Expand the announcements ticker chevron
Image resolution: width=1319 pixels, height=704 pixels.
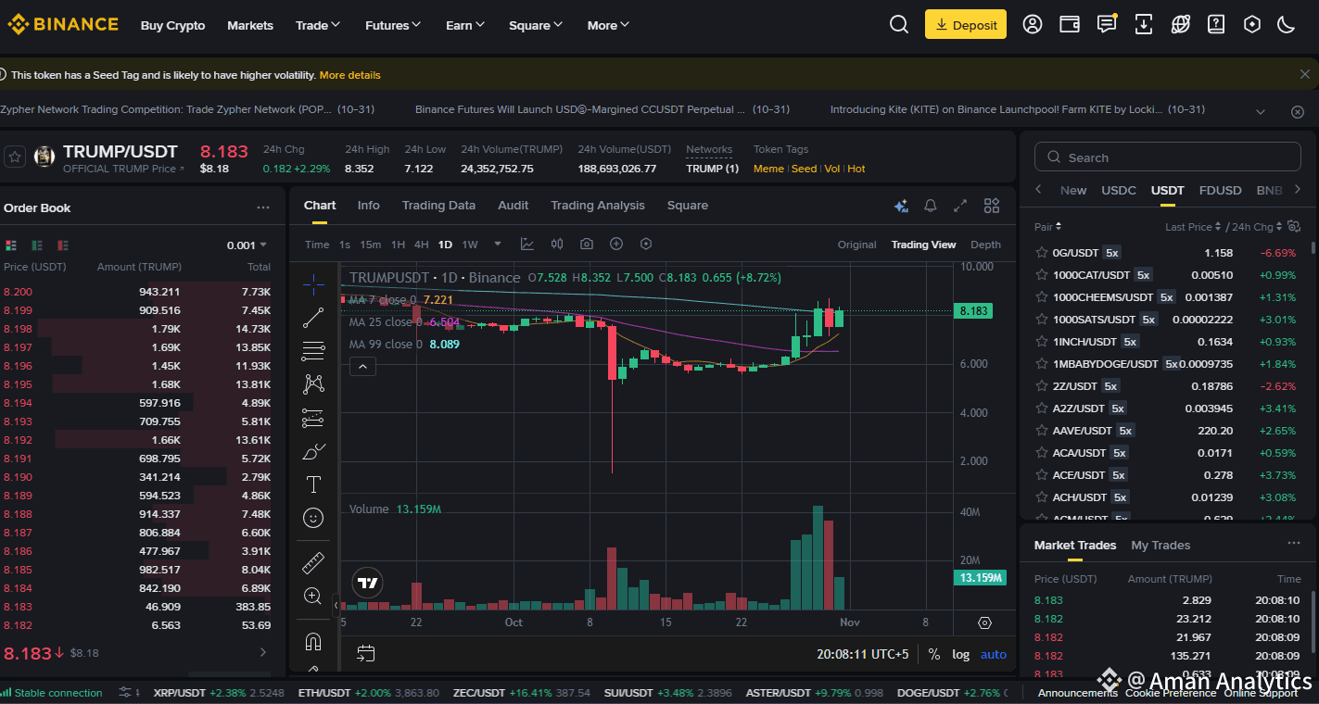pos(1261,111)
